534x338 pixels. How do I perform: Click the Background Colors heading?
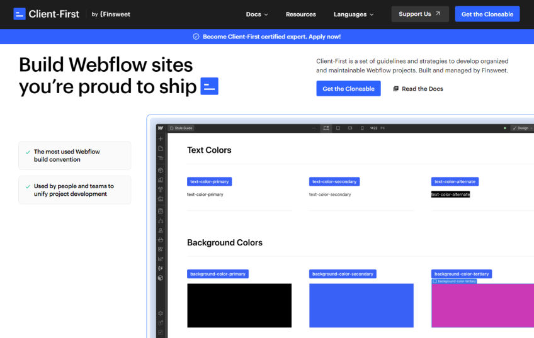point(225,242)
